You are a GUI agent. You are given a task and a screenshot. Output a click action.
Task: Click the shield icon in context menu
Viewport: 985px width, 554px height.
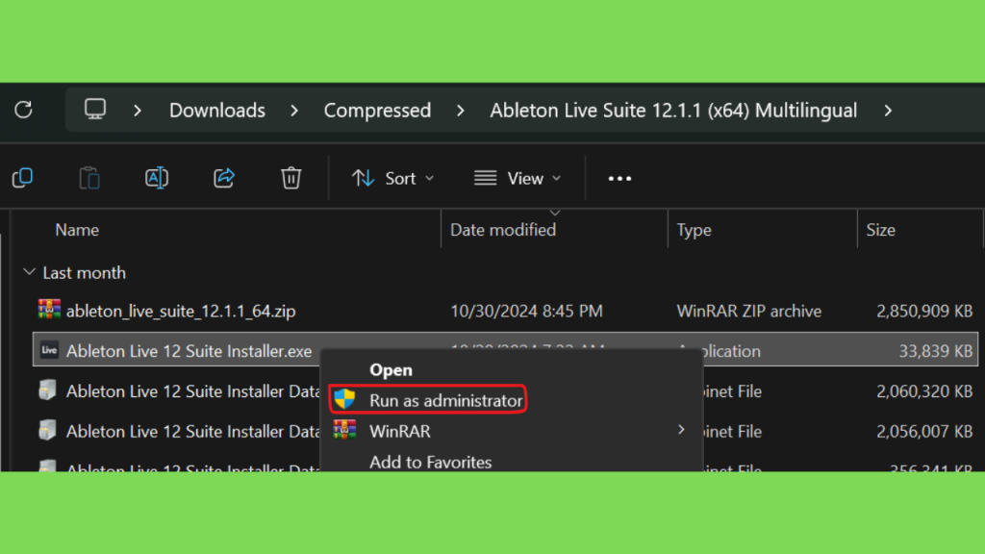(344, 399)
